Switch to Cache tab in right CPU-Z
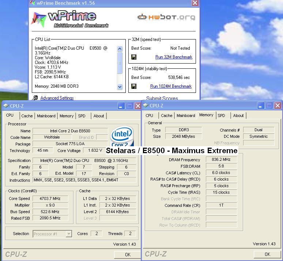This screenshot has height=261, width=283. (x=167, y=116)
